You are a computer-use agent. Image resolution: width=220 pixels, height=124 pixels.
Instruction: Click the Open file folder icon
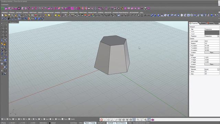(6, 15)
